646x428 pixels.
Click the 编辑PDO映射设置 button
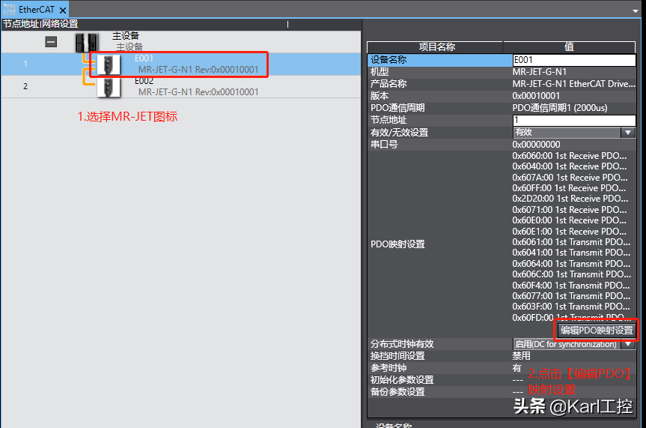pos(597,330)
